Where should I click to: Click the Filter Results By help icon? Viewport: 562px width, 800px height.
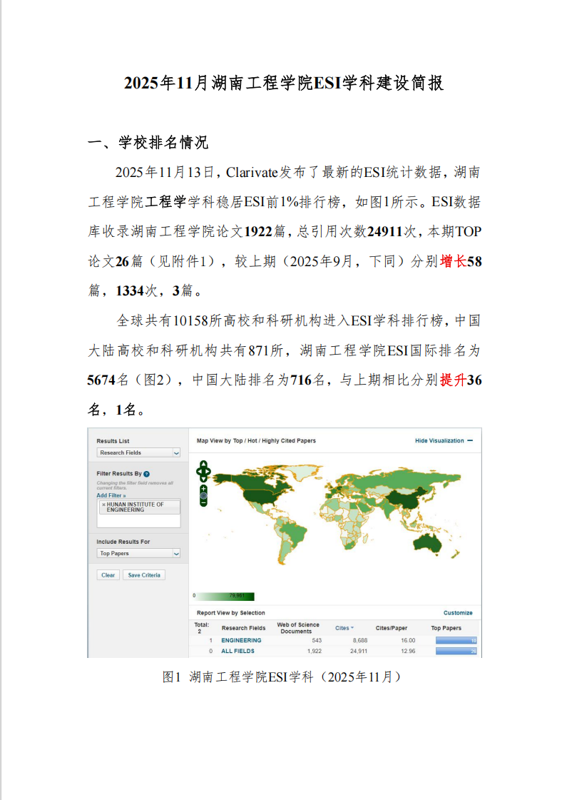coord(146,474)
